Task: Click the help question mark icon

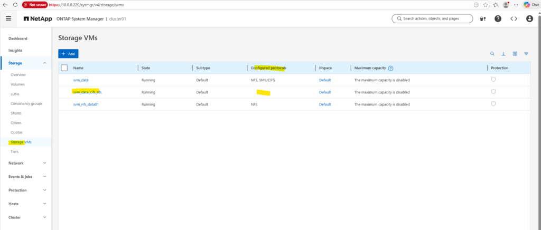Action: (x=498, y=18)
